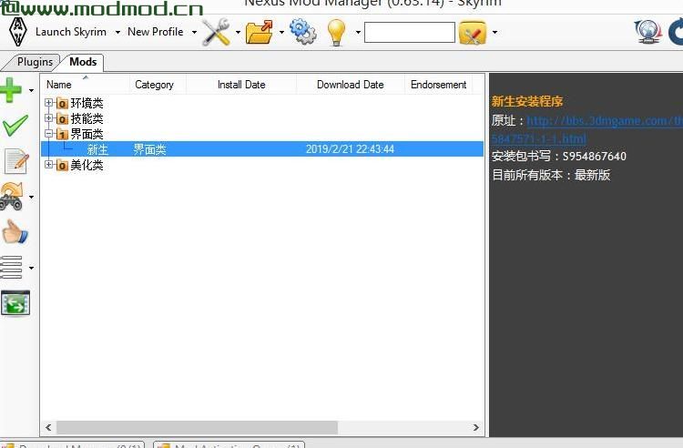The width and height of the screenshot is (683, 448).
Task: Expand the 美化类 category node
Action: point(49,164)
